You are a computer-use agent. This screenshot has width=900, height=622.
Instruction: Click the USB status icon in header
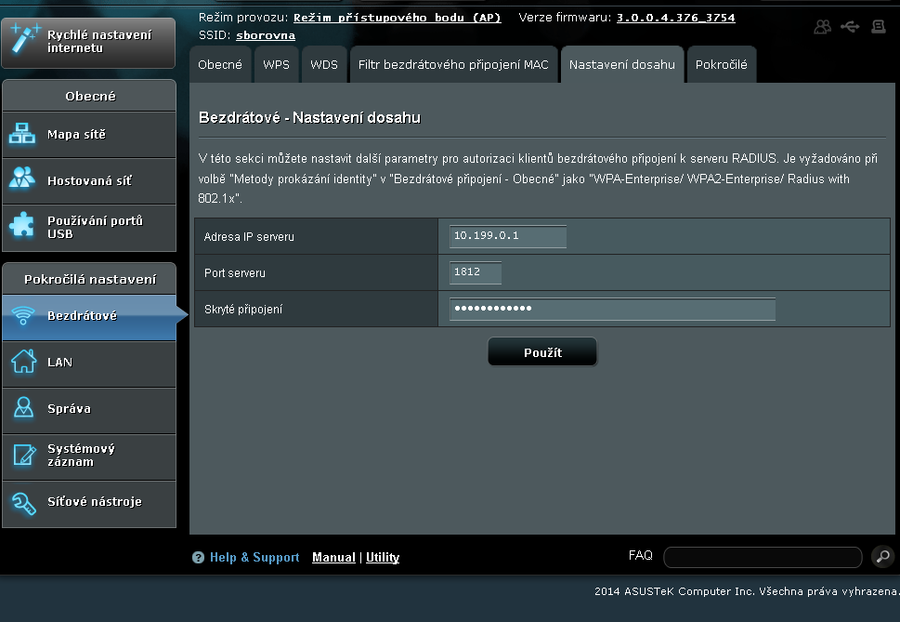pyautogui.click(x=850, y=27)
